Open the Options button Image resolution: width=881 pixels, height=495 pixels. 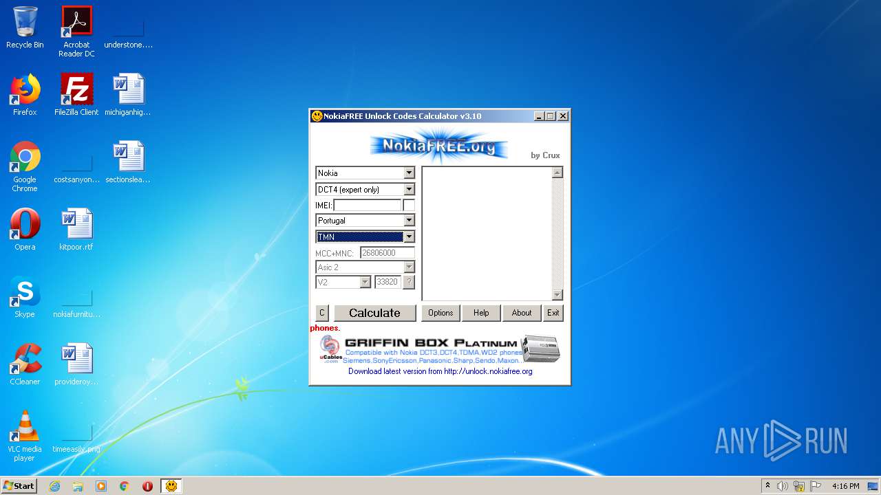(440, 313)
